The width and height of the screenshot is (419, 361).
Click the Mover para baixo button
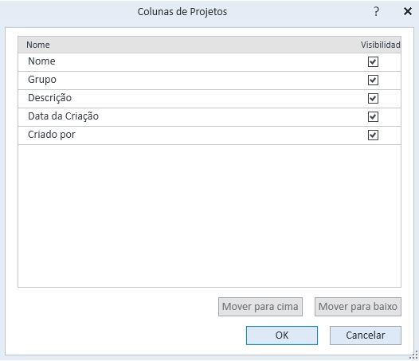point(358,307)
